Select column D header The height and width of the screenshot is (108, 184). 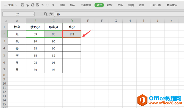click(x=72, y=21)
